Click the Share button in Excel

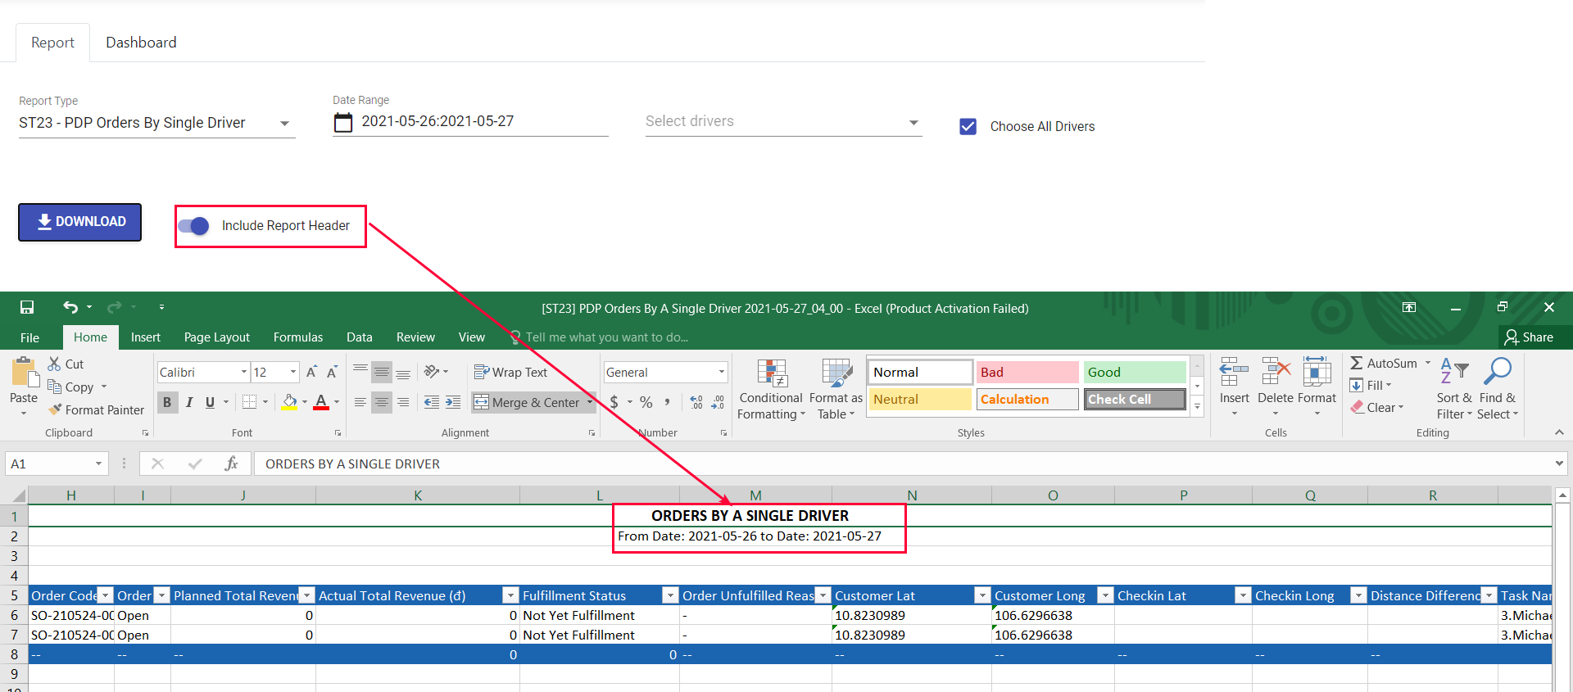click(1530, 337)
